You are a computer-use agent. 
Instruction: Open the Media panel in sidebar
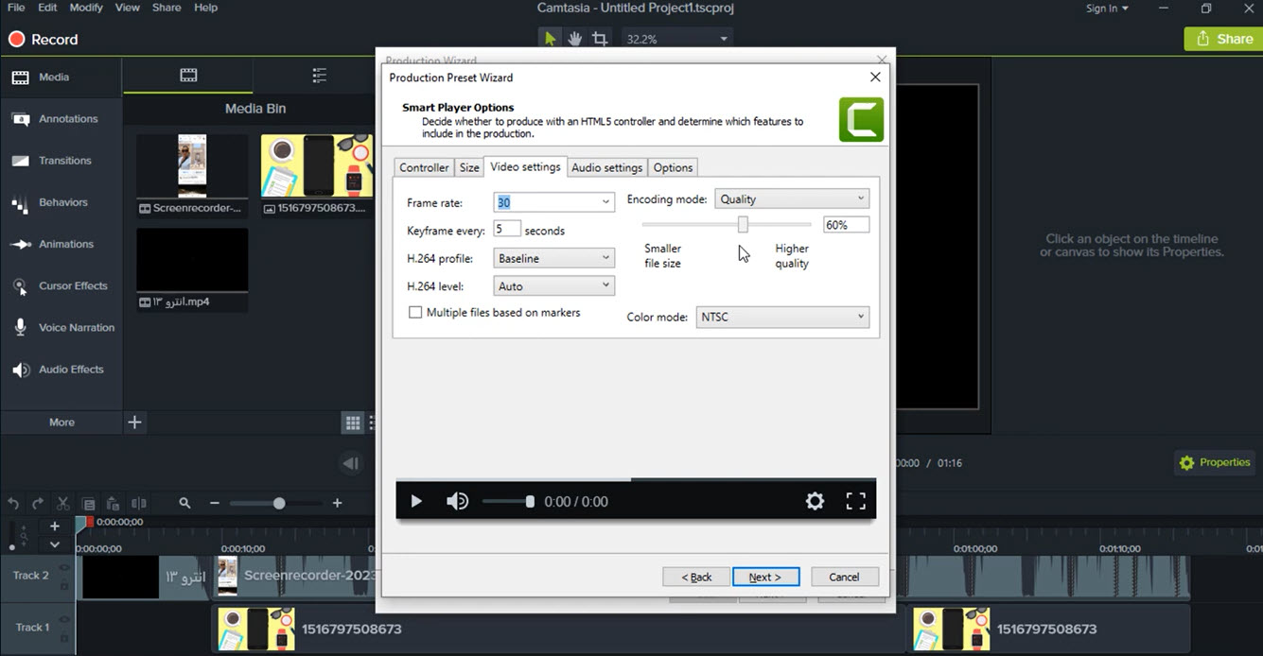pos(61,78)
